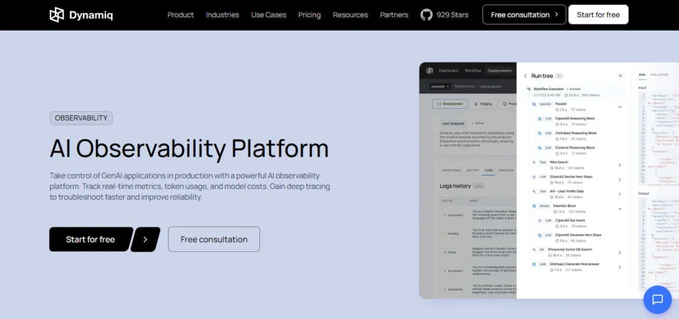The height and width of the screenshot is (319, 679).
Task: Open the Use Cases menu
Action: click(269, 15)
